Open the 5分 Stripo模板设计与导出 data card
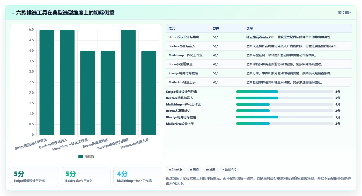This screenshot has height=196, width=362. click(34, 176)
